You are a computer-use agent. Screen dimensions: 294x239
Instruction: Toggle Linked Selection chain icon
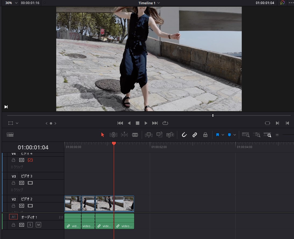195,135
